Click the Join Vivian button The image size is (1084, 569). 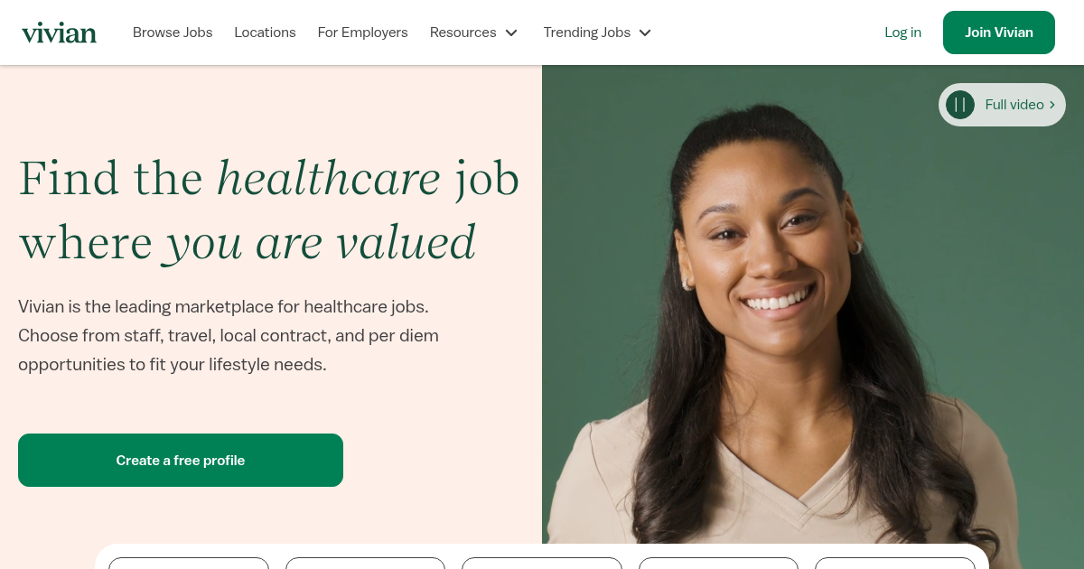[999, 33]
